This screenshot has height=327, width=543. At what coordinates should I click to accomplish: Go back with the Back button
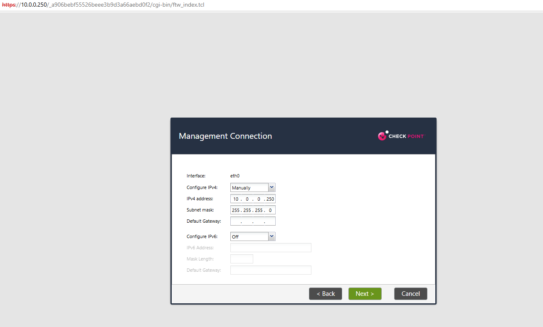[x=326, y=294]
